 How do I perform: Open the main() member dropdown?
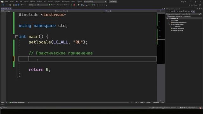click(131, 11)
